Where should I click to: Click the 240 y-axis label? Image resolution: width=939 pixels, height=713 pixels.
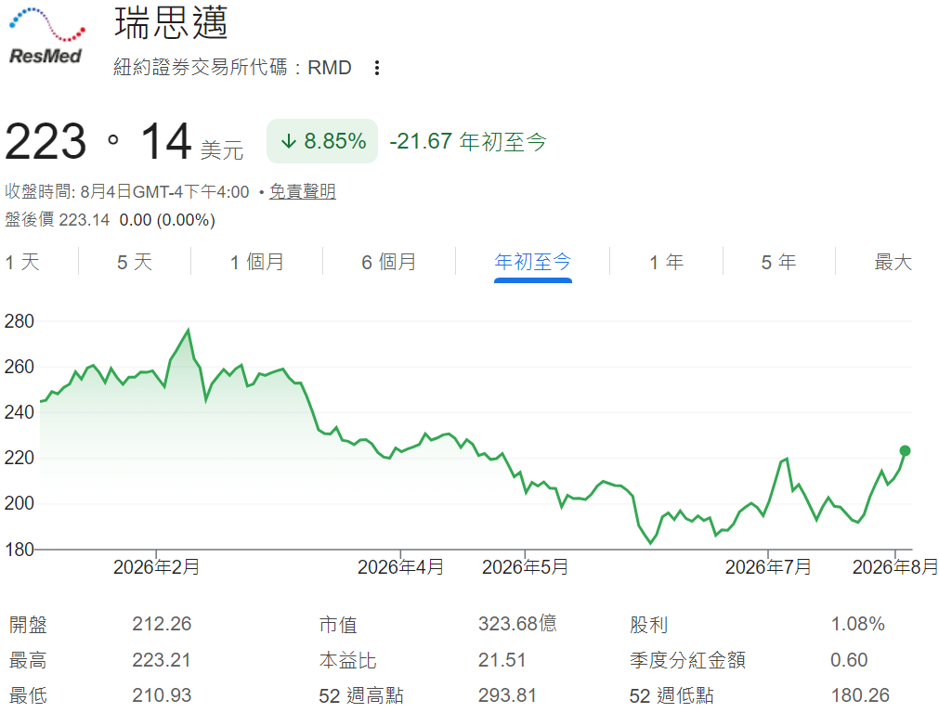(x=20, y=412)
